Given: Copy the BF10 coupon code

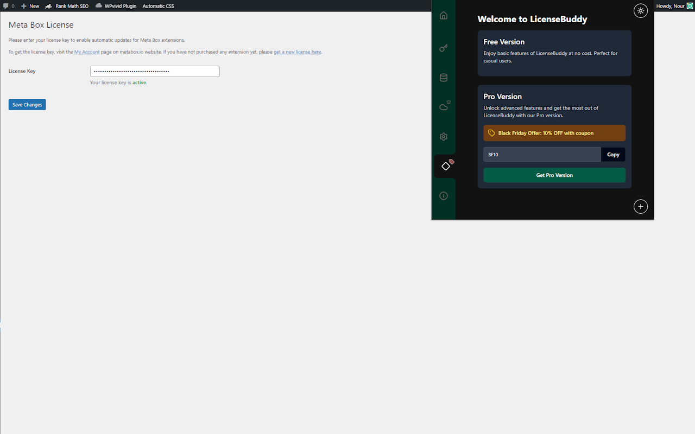Looking at the screenshot, I should [613, 155].
